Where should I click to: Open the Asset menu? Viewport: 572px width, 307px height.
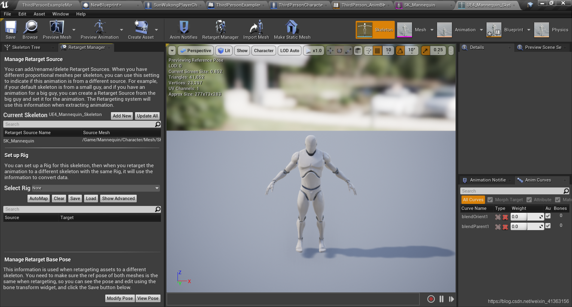(39, 14)
